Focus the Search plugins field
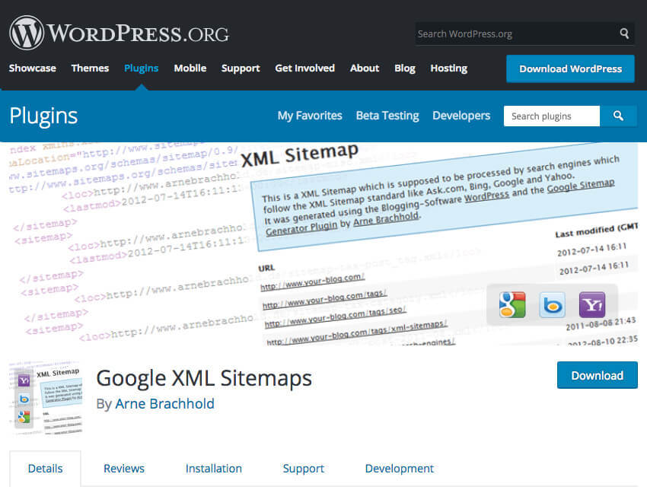647x493 pixels. (x=552, y=116)
